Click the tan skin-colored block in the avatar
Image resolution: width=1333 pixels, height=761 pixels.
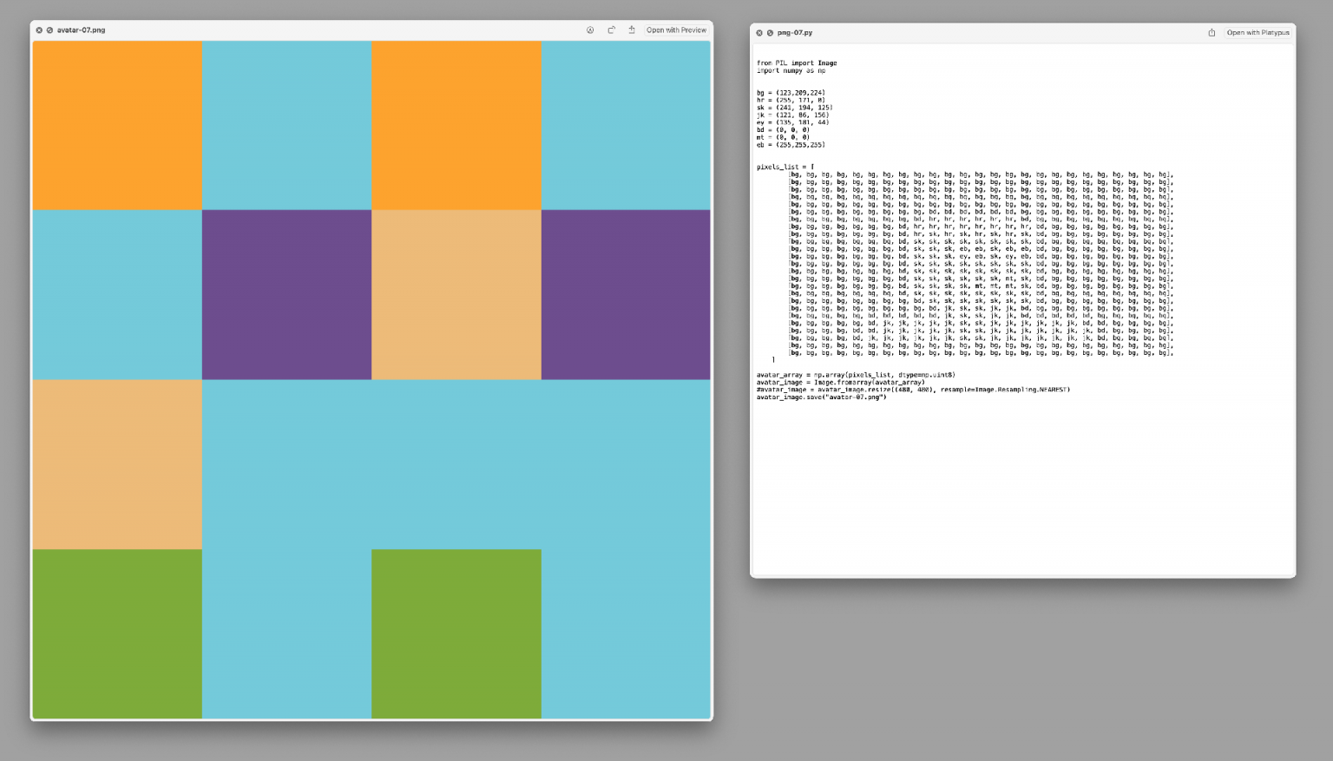click(456, 295)
